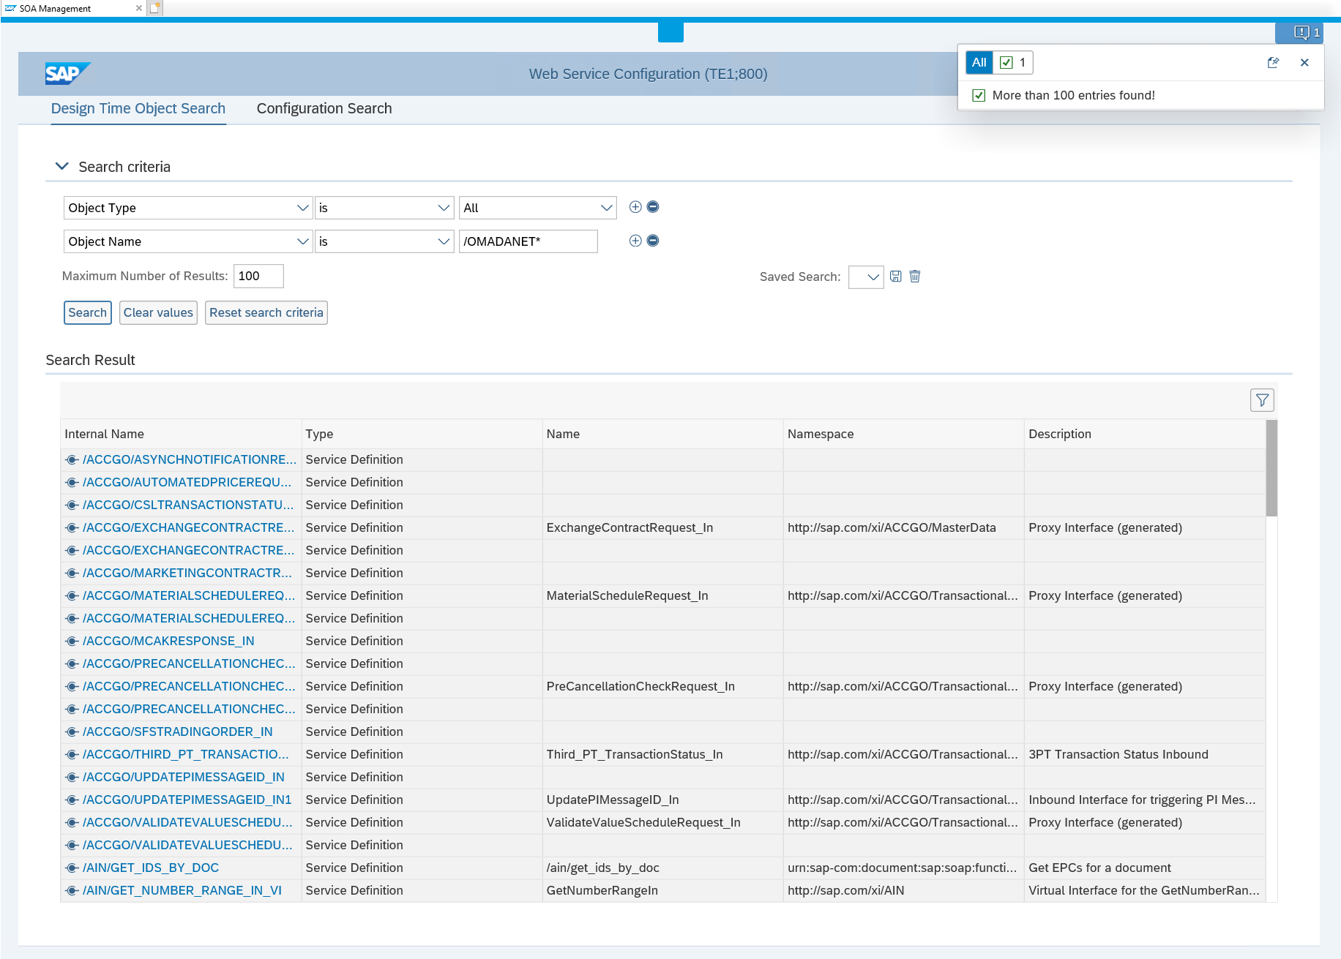Close the message notification popup

pyautogui.click(x=1304, y=63)
